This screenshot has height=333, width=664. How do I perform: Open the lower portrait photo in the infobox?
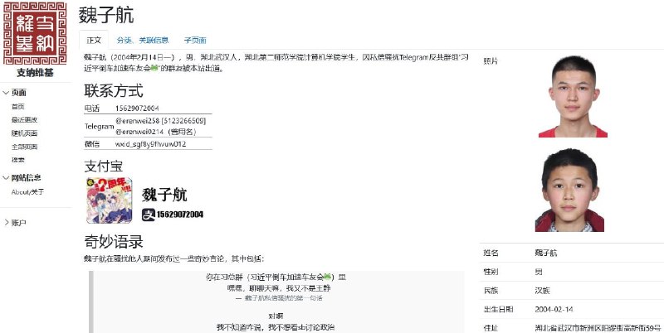(x=570, y=191)
